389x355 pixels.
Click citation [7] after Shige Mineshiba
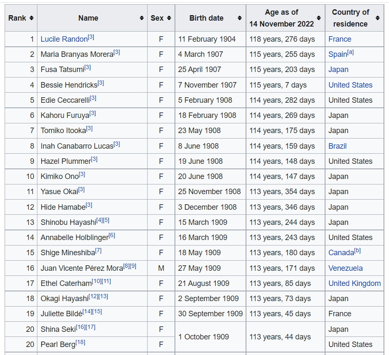coord(98,251)
